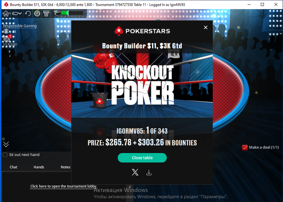
Task: Download the result image icon
Action: 149,173
